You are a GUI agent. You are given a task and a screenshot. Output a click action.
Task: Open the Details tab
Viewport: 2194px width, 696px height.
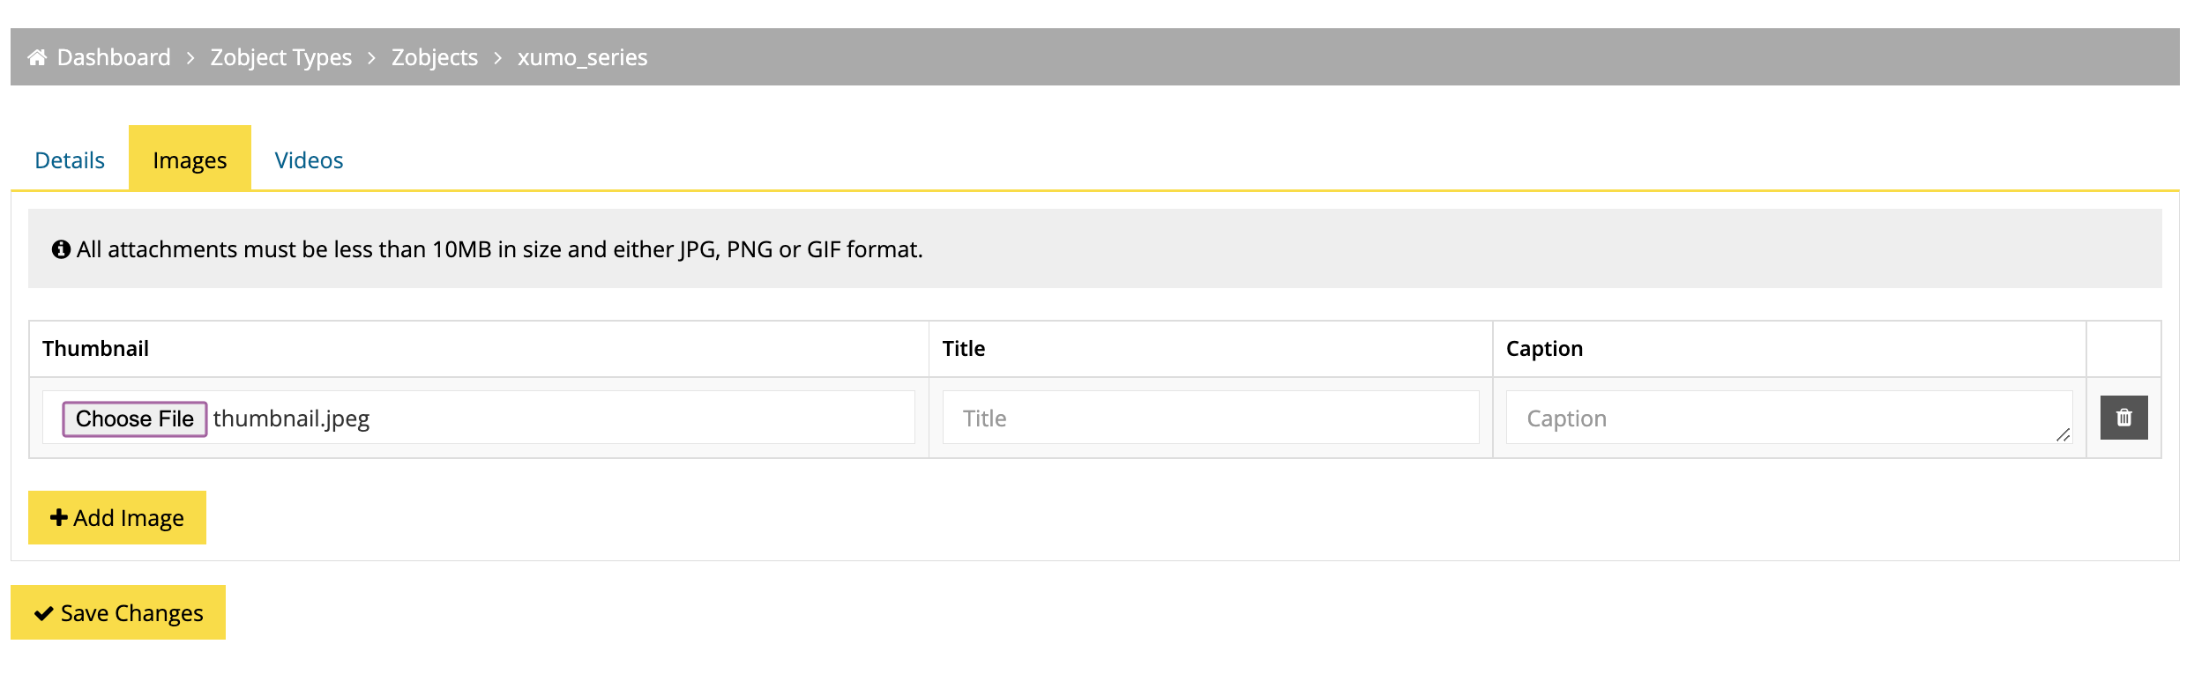[x=70, y=159]
